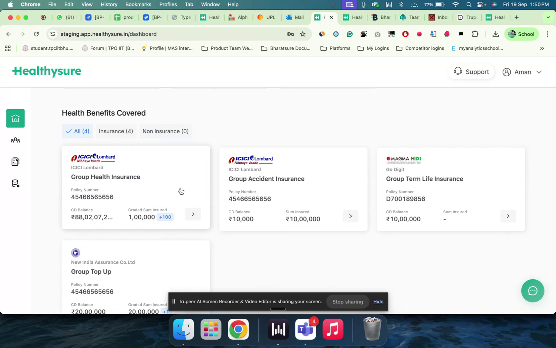556x348 pixels.
Task: Switch to the Insurance (4) filter
Action: [116, 131]
